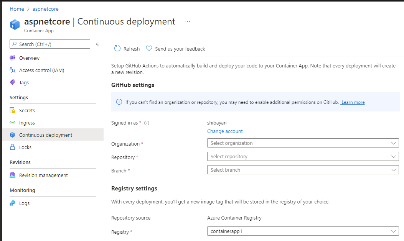Image resolution: width=404 pixels, height=241 pixels.
Task: Follow the Learn more link
Action: [x=353, y=102]
